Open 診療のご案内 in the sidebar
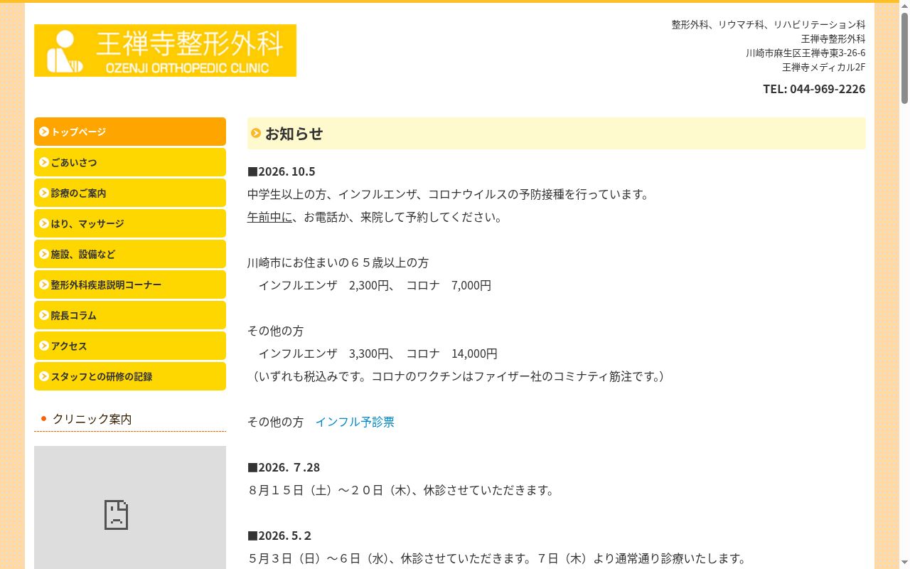Screen dimensions: 910x569 (x=130, y=193)
